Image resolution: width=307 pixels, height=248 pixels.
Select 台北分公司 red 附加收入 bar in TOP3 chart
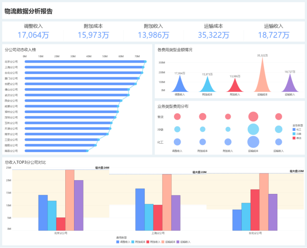tap(255, 209)
